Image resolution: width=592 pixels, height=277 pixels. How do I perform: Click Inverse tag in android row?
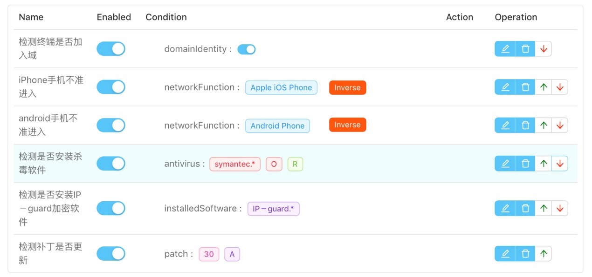click(x=347, y=125)
